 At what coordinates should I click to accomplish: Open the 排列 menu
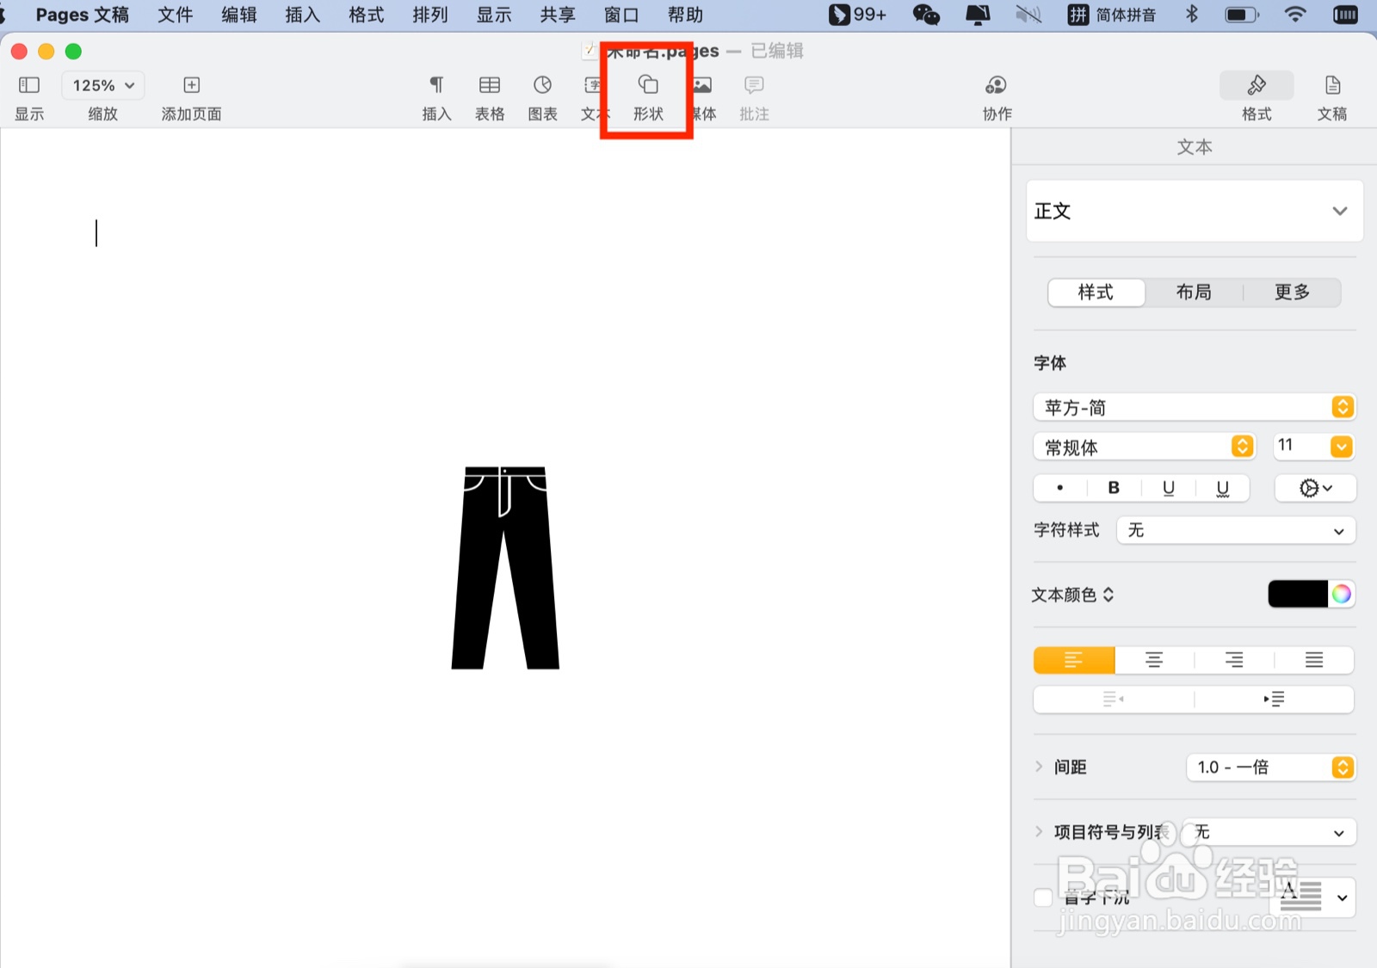(430, 15)
